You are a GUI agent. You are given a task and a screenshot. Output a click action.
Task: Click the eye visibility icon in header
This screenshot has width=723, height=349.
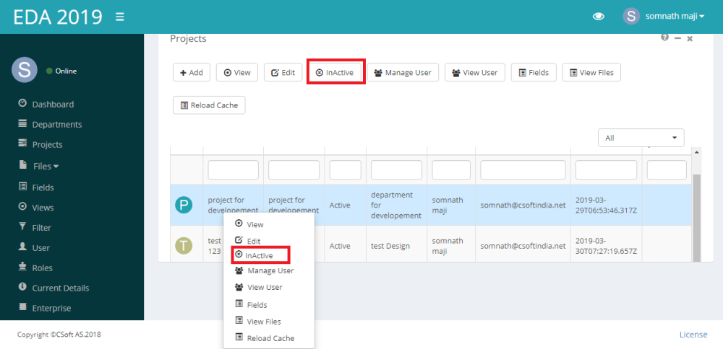tap(599, 17)
